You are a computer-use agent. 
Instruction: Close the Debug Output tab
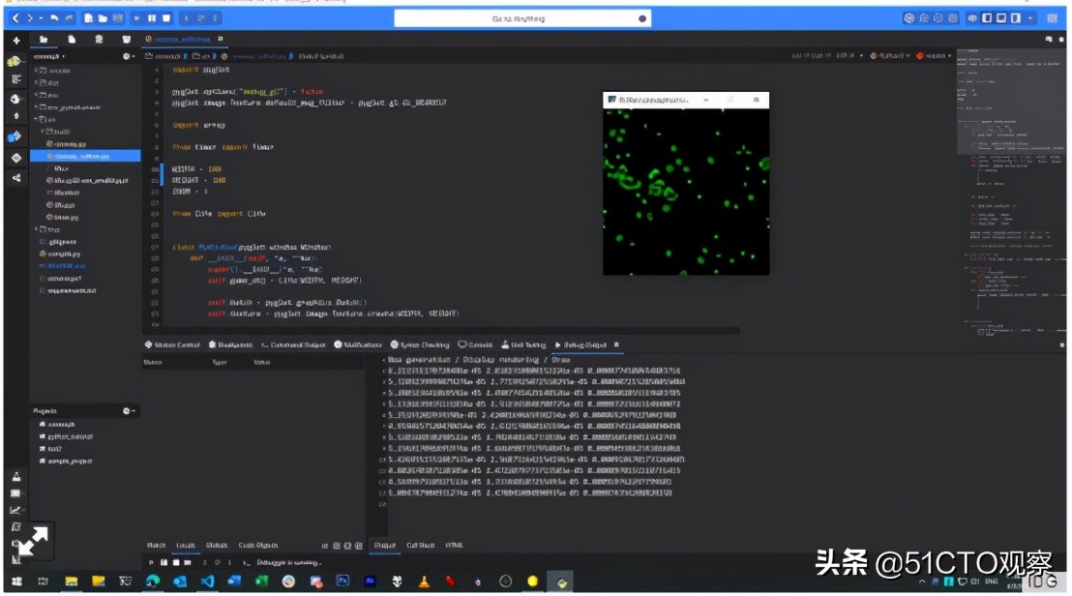(616, 344)
